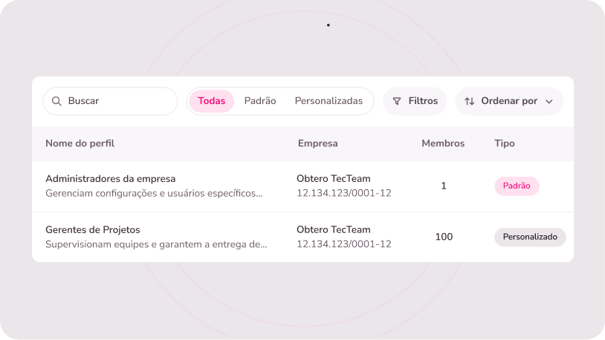Click the Nome do perfil column header
This screenshot has height=340, width=605.
(x=80, y=143)
